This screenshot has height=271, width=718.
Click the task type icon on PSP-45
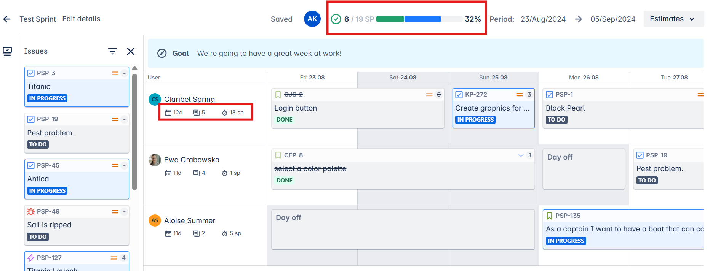click(x=31, y=165)
